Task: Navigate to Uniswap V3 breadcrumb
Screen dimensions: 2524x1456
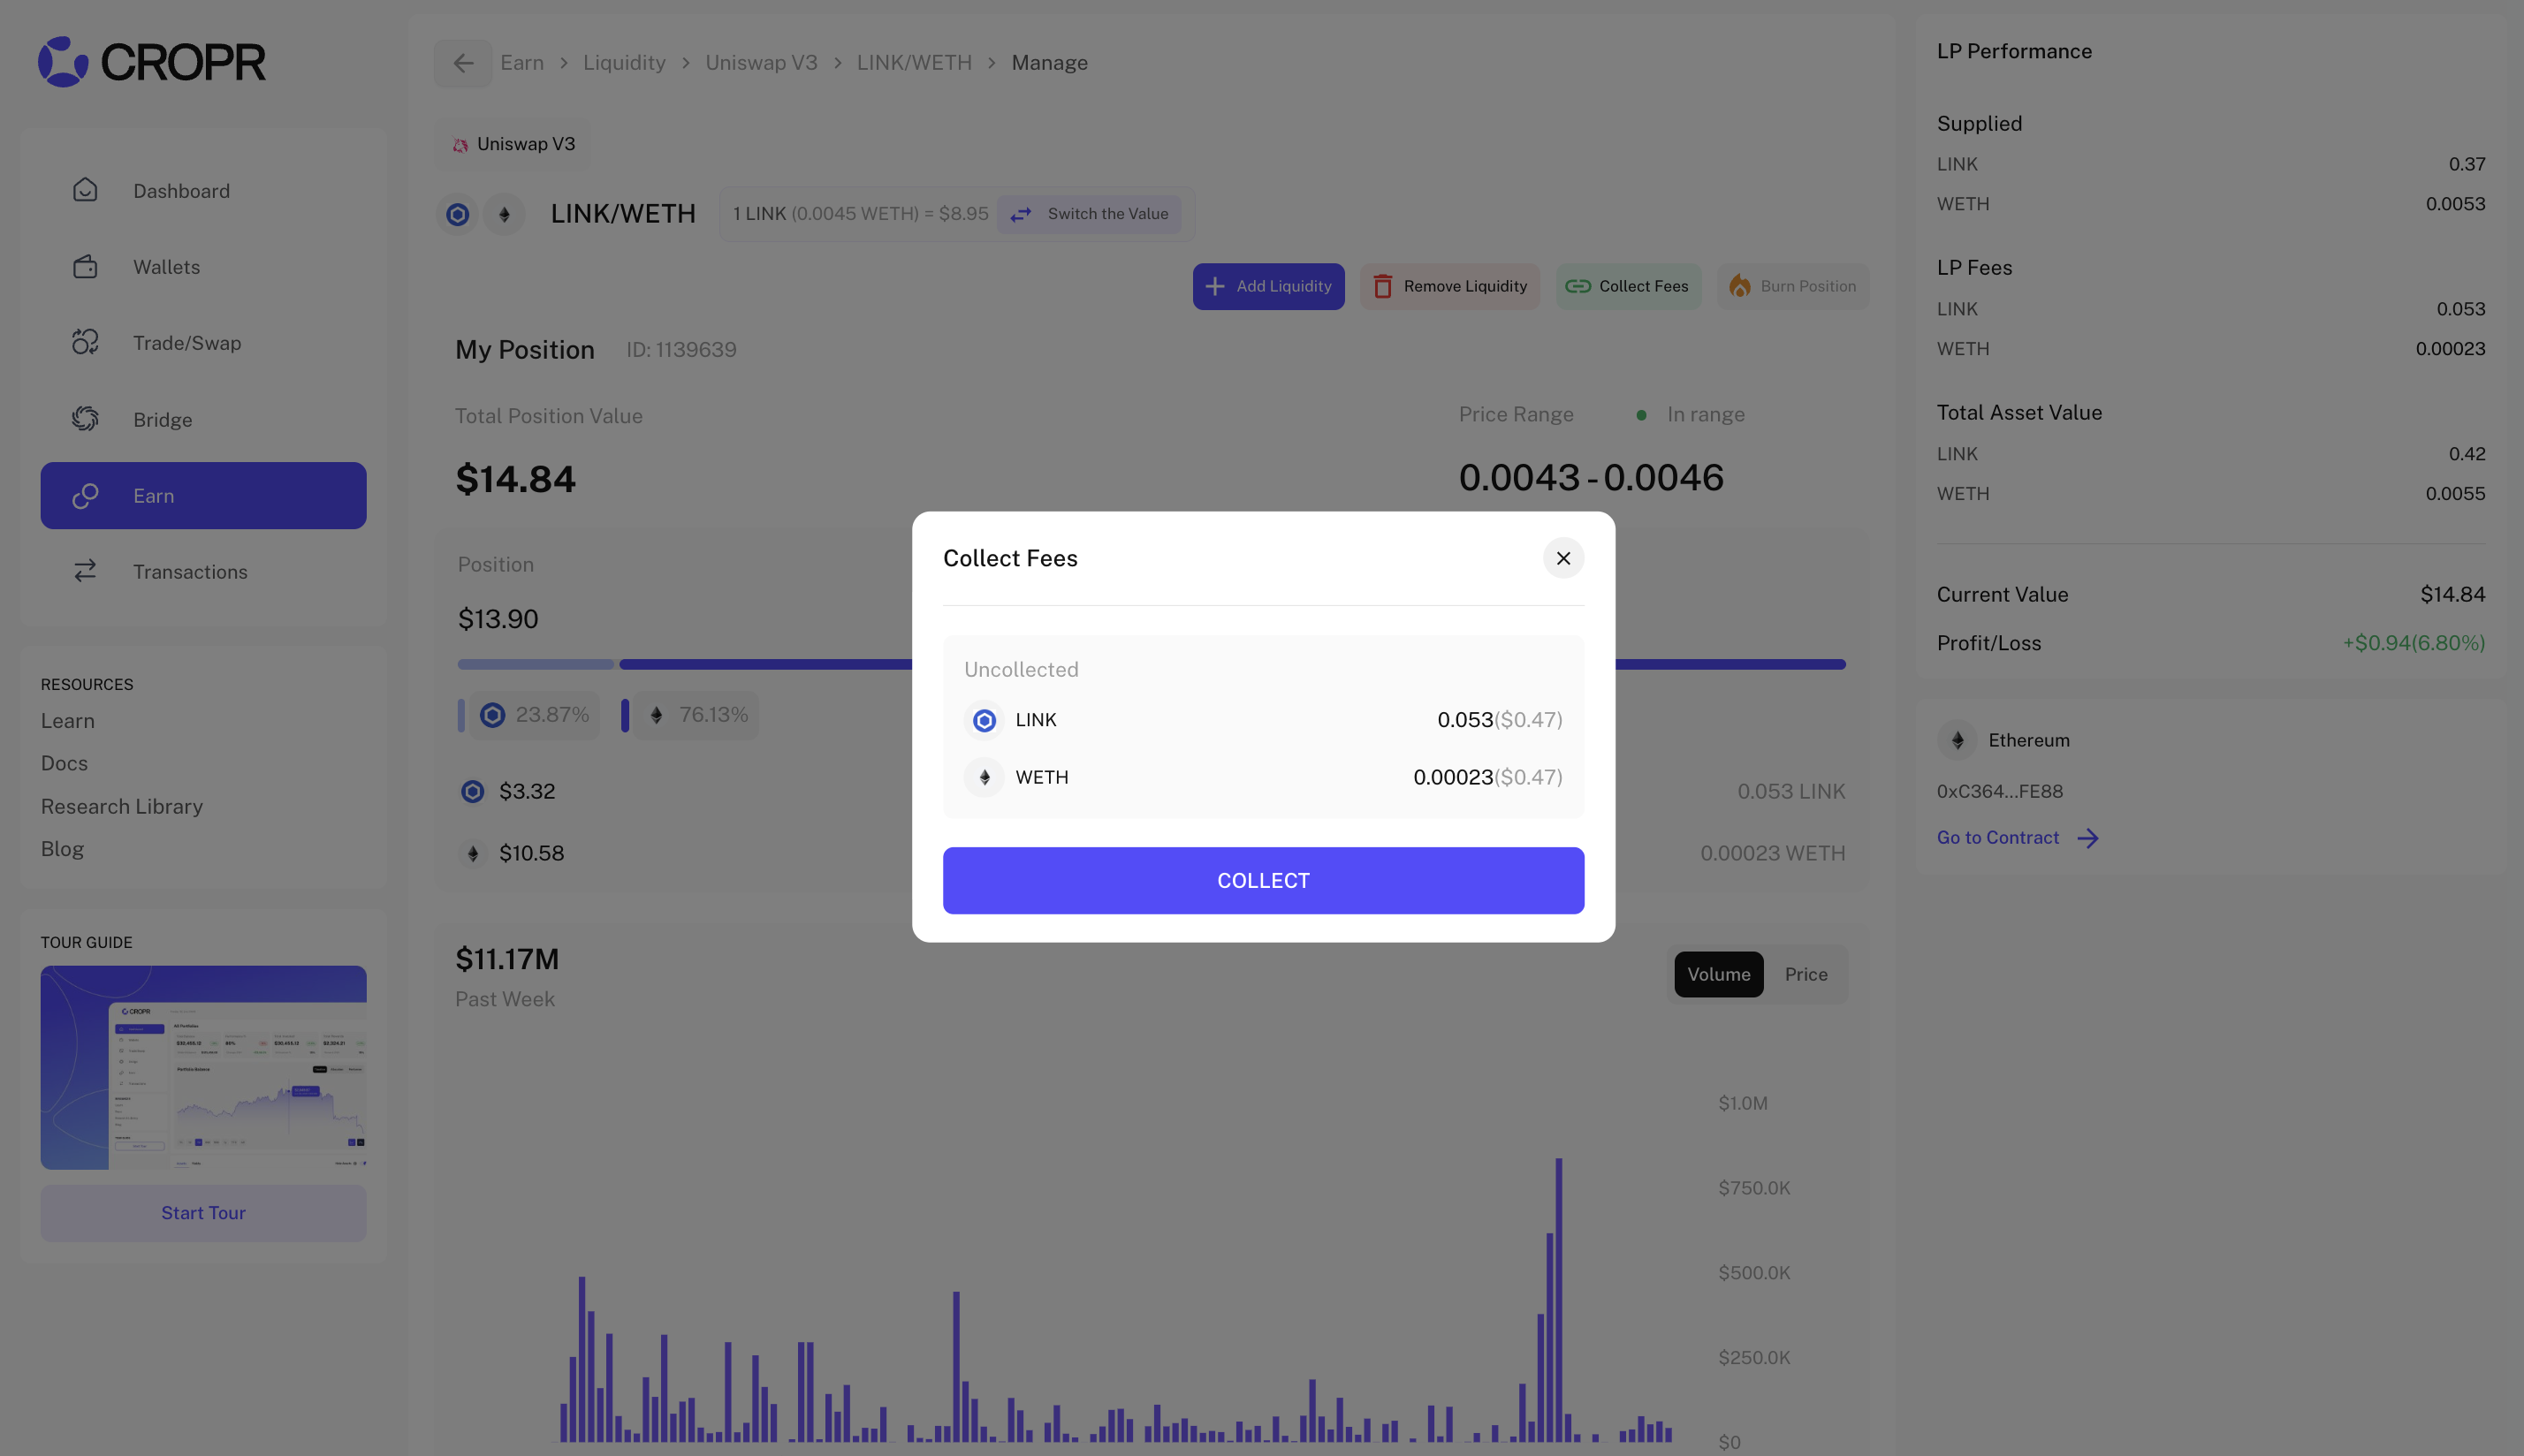Action: coord(761,63)
